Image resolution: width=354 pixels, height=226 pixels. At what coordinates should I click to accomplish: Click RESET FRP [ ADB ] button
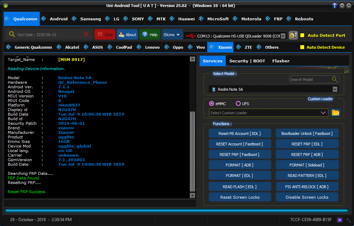[x=307, y=155]
